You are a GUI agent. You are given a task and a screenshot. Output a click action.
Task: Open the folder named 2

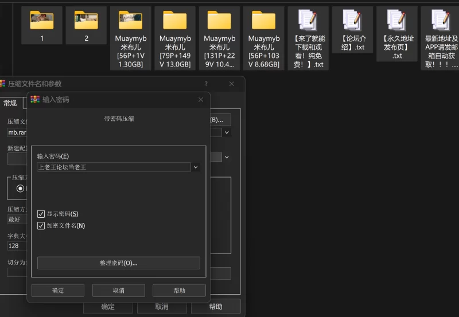(86, 25)
